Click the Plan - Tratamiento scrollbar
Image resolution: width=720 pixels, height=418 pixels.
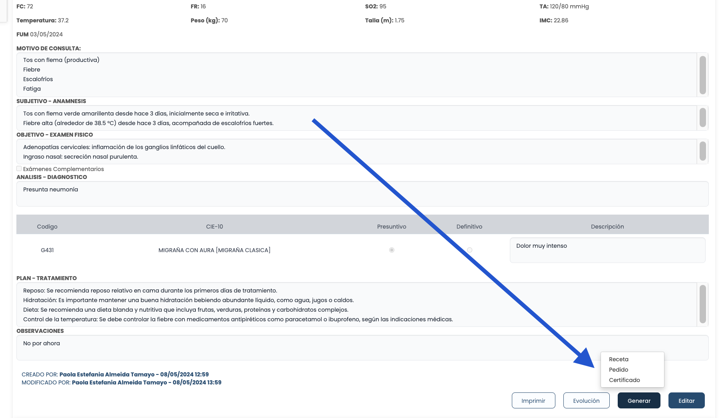tap(703, 305)
